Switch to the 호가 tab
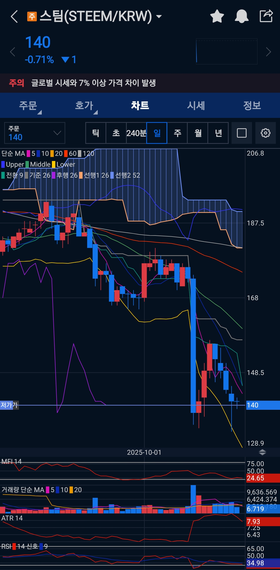The image size is (280, 570). tap(84, 105)
